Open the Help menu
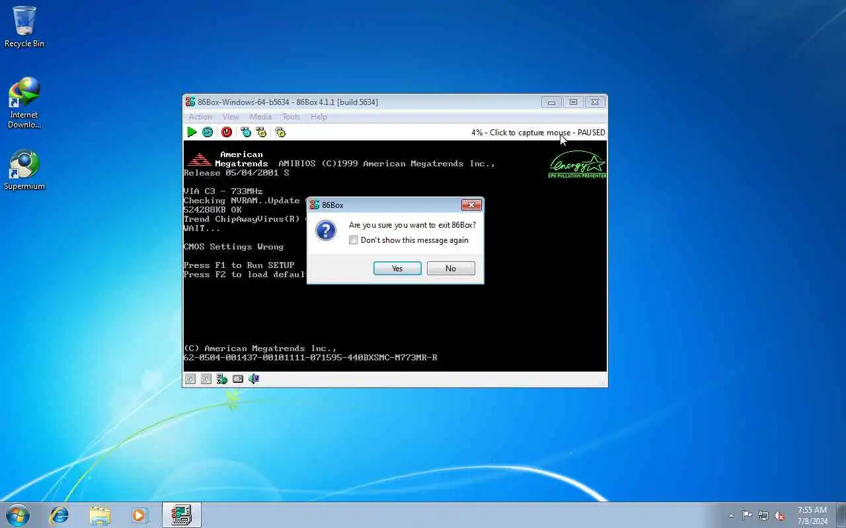This screenshot has height=528, width=846. click(x=319, y=117)
